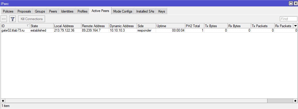298x109 pixels.
Task: Switch to the Proposals tab
Action: (24, 11)
